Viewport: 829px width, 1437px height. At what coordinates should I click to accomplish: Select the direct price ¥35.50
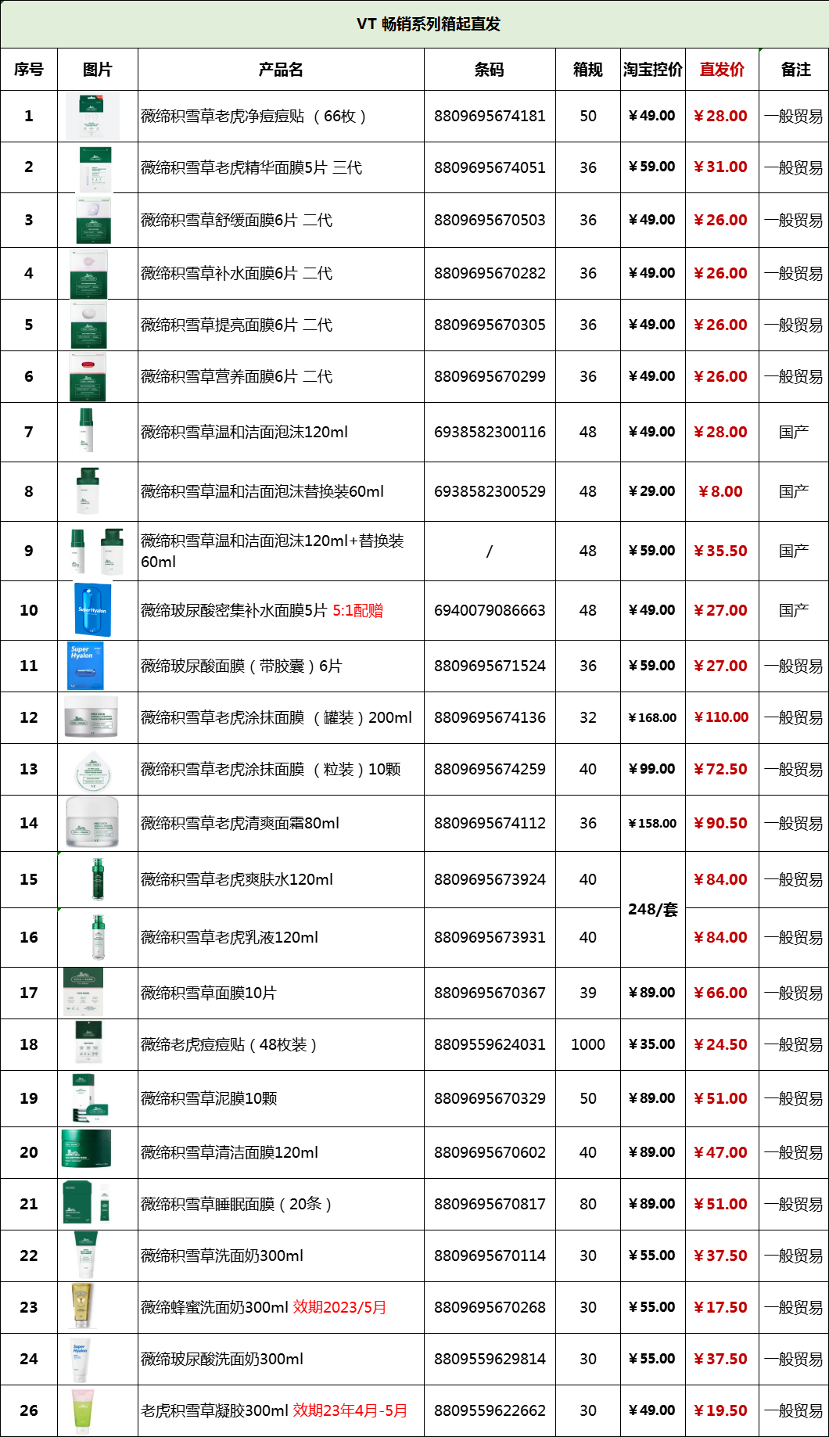(721, 551)
